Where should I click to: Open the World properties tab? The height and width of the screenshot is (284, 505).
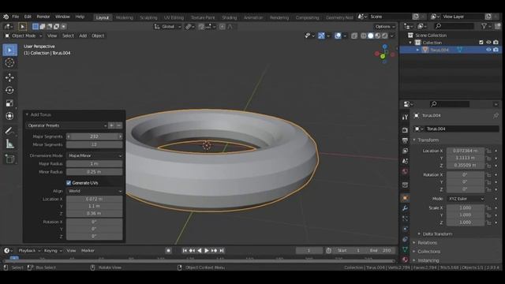coord(405,171)
